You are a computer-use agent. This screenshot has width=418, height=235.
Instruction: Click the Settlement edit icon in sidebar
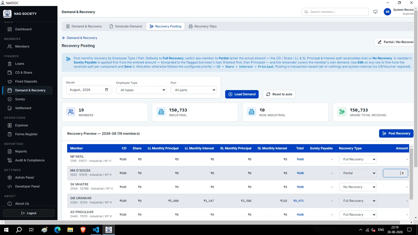pos(10,108)
